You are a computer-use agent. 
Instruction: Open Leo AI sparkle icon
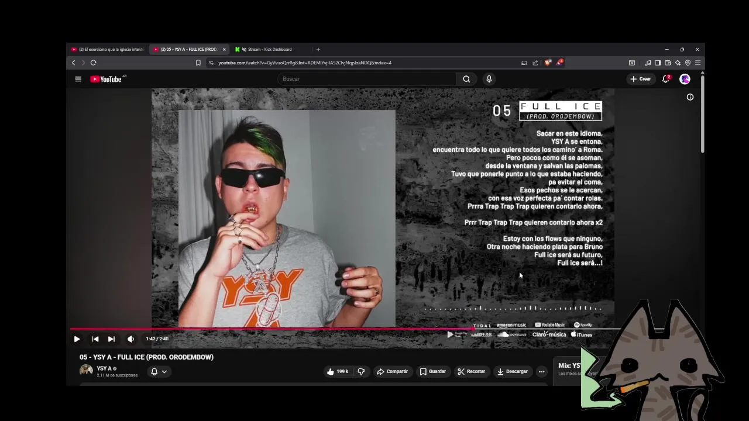pos(678,63)
